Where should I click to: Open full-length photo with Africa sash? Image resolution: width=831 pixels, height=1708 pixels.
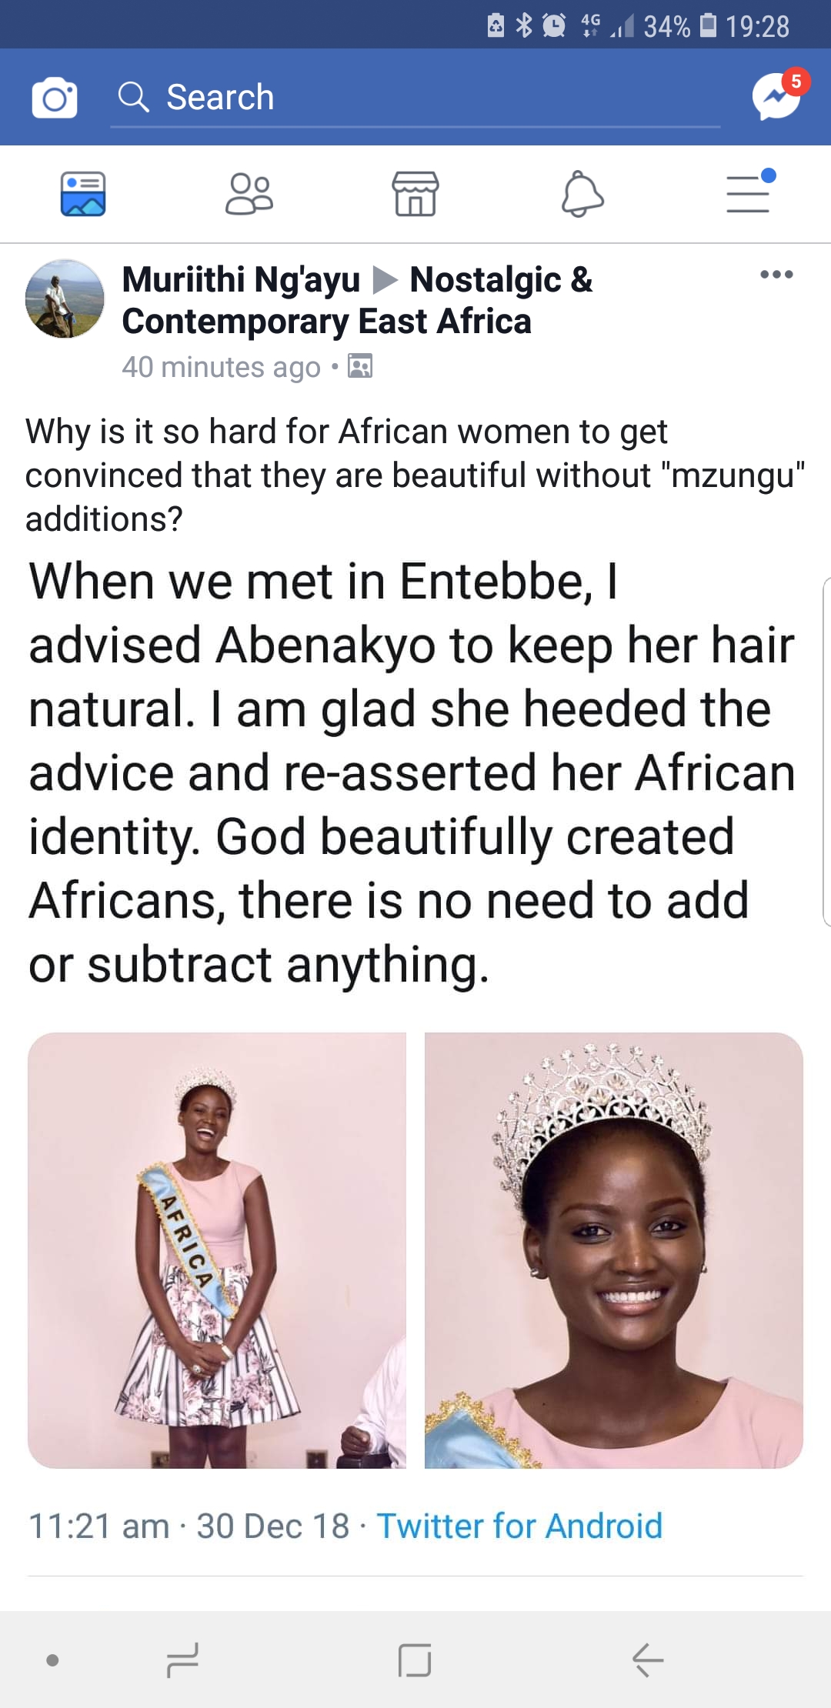(217, 1249)
